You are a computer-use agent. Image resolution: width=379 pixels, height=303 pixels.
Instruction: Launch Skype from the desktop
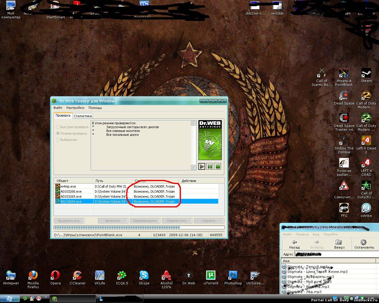pyautogui.click(x=144, y=278)
